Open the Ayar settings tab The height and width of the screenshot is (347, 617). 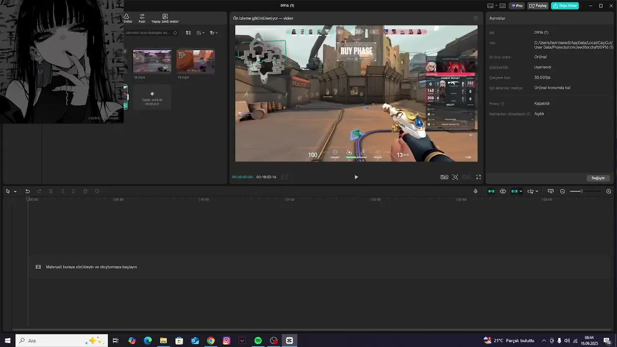(x=142, y=18)
